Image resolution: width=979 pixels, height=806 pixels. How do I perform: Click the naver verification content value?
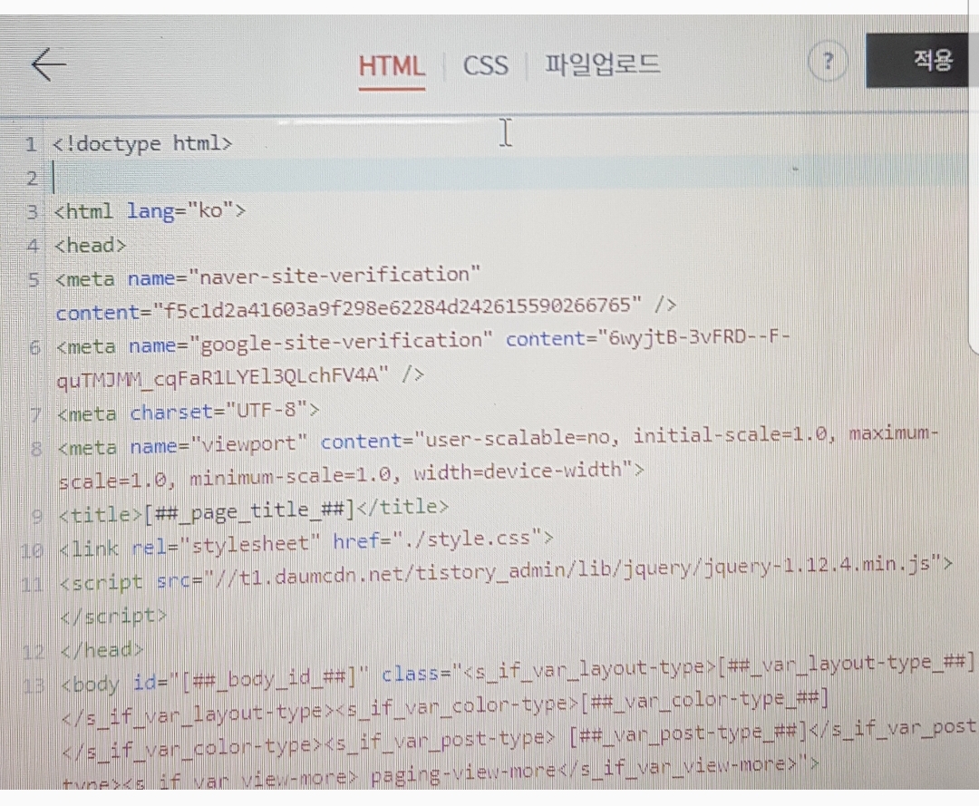pyautogui.click(x=397, y=306)
